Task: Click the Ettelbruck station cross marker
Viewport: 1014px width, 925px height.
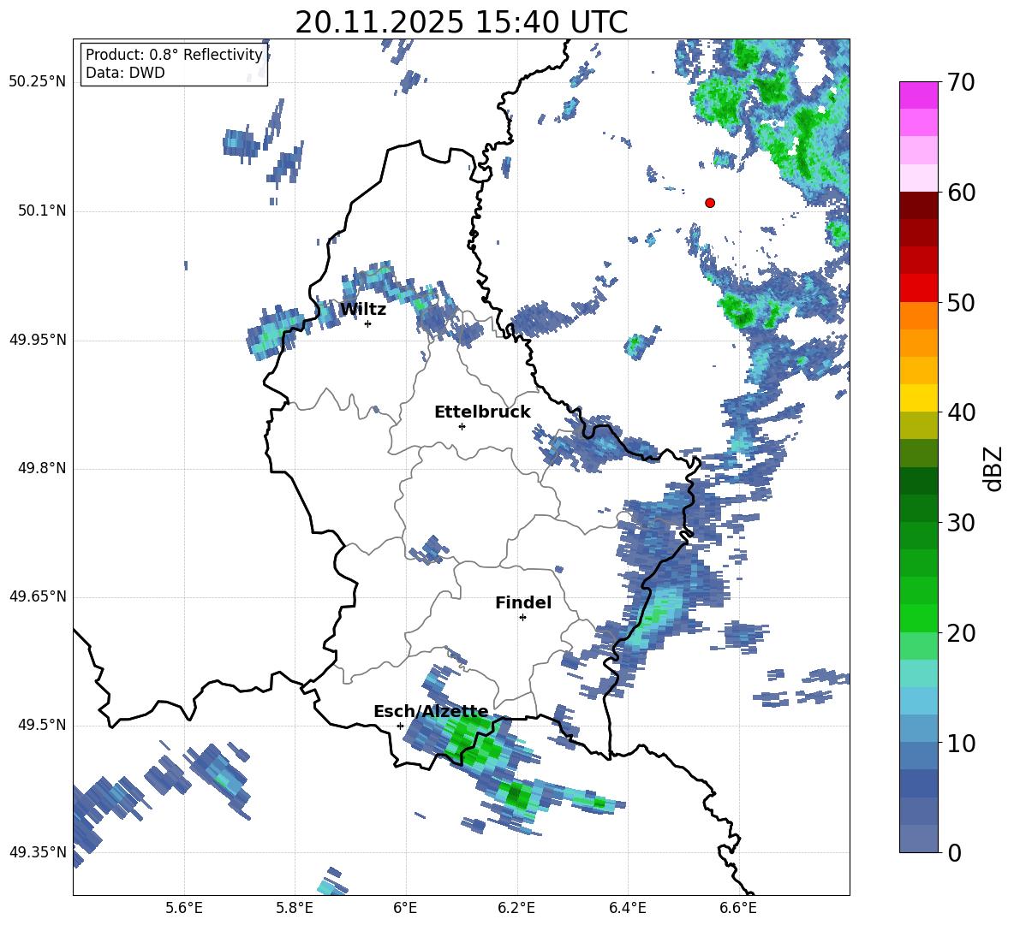Action: click(x=462, y=426)
